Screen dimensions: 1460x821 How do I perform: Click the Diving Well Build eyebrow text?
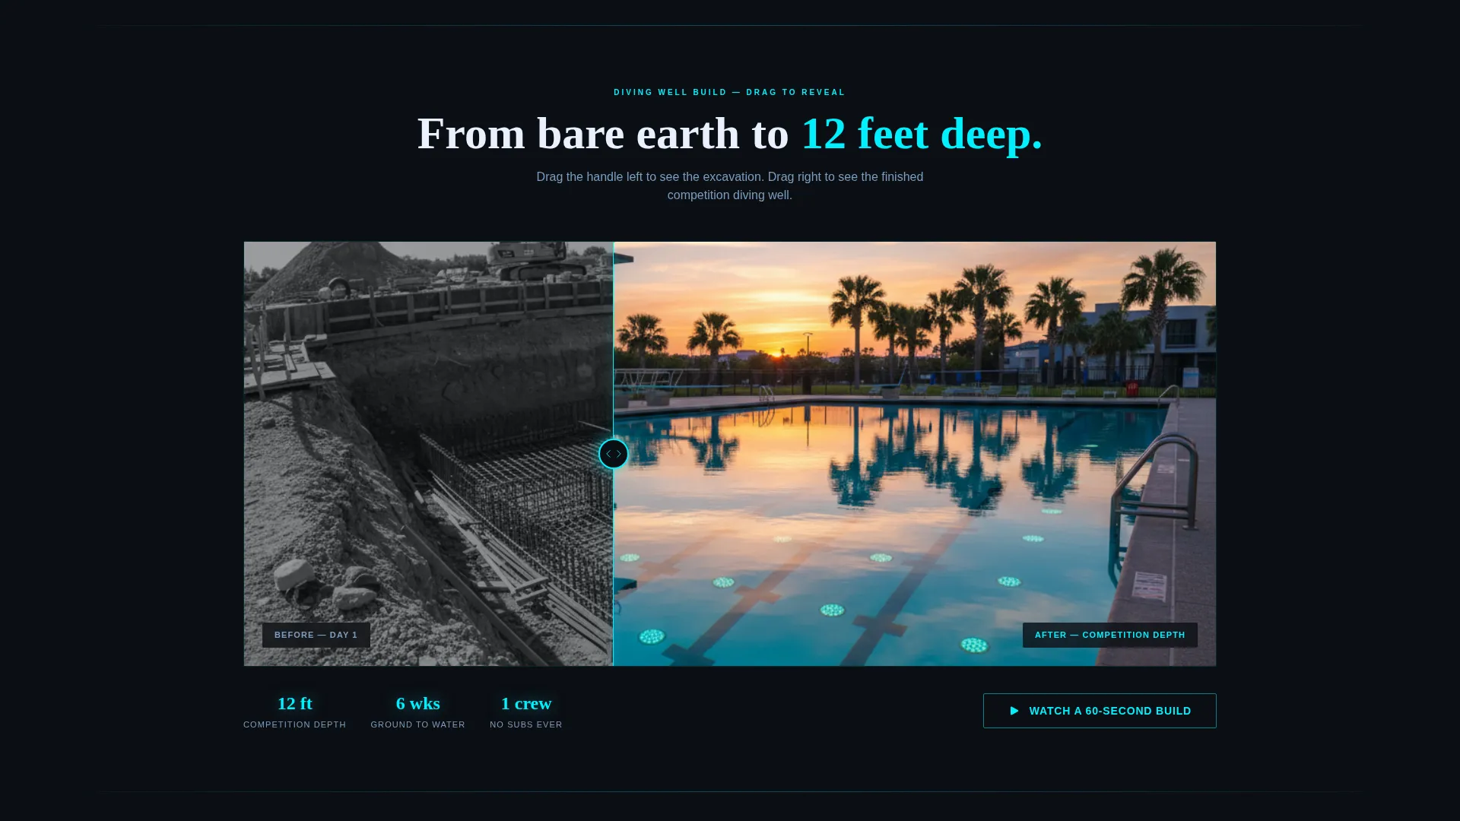click(730, 93)
